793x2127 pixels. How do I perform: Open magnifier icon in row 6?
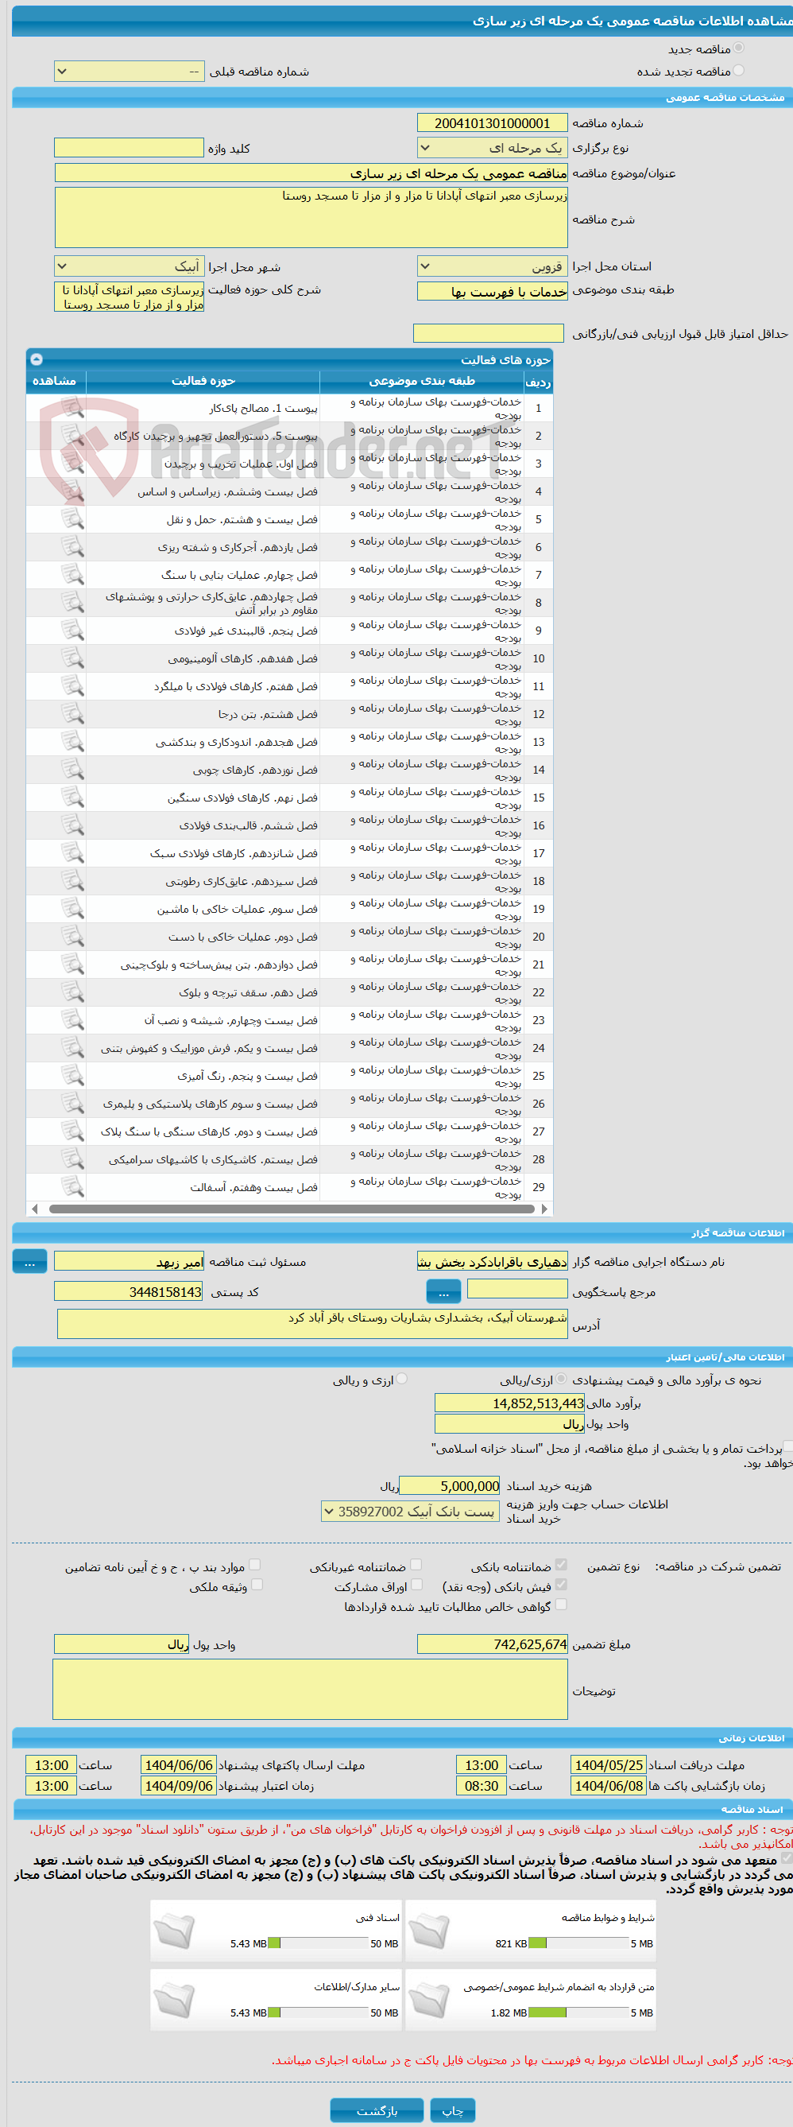pos(72,546)
